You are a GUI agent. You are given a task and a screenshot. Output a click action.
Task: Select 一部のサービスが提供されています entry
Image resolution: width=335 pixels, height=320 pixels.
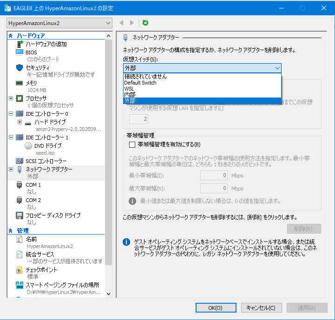click(x=65, y=261)
